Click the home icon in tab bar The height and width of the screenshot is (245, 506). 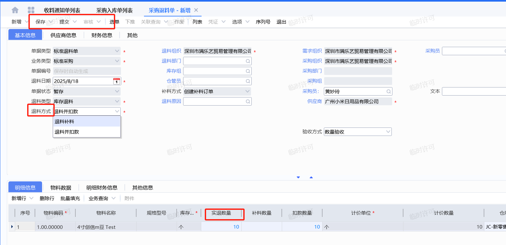coord(15,10)
